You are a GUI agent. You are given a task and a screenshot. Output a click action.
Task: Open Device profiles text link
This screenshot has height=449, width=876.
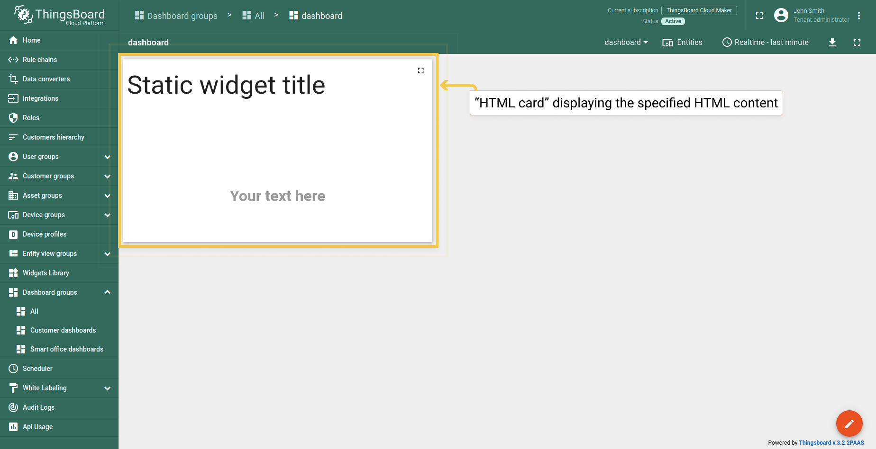point(45,234)
